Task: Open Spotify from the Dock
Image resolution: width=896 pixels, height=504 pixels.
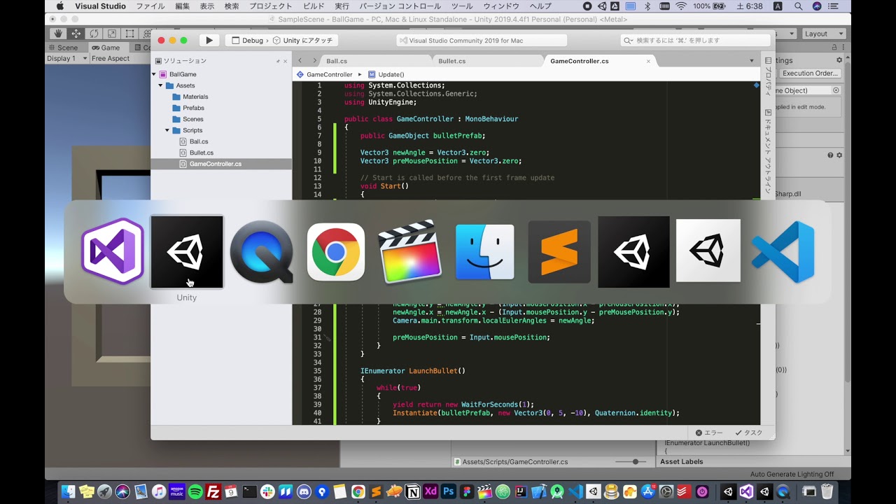Action: click(195, 492)
